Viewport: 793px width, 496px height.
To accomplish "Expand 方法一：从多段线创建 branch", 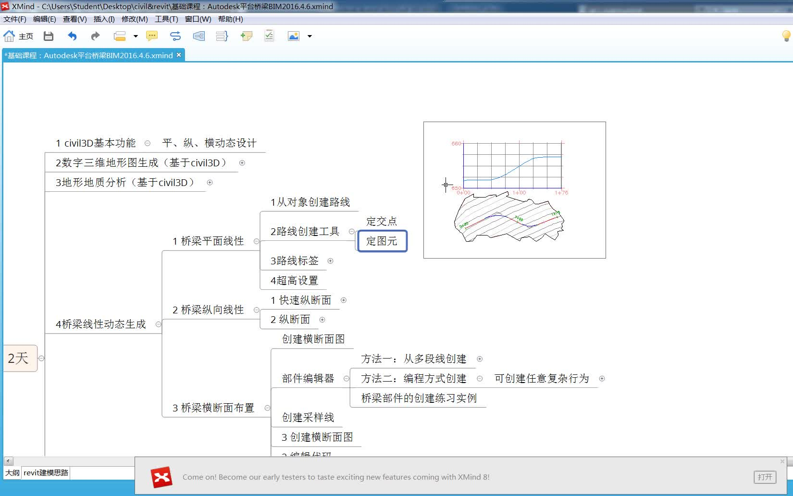I will click(x=480, y=359).
